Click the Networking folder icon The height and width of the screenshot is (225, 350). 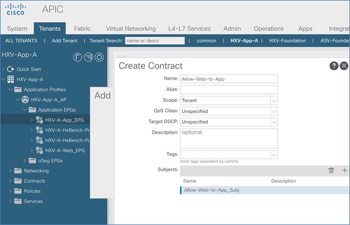click(x=18, y=170)
